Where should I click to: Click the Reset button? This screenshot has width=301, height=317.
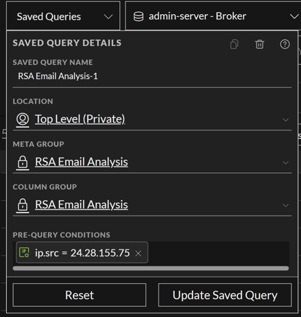coord(80,295)
